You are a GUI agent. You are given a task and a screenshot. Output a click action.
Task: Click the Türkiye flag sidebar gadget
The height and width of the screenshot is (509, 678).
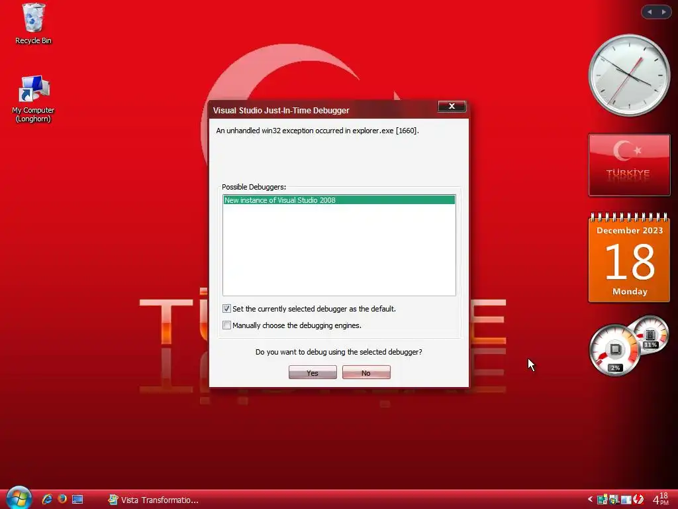629,165
